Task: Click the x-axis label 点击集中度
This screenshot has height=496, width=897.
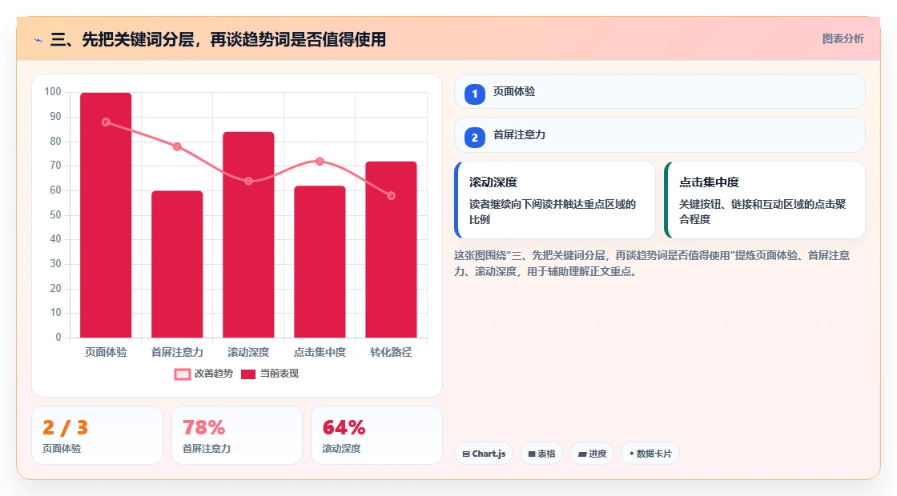Action: point(320,353)
